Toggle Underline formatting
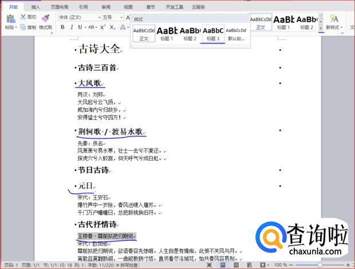355x269 pixels. [80, 27]
